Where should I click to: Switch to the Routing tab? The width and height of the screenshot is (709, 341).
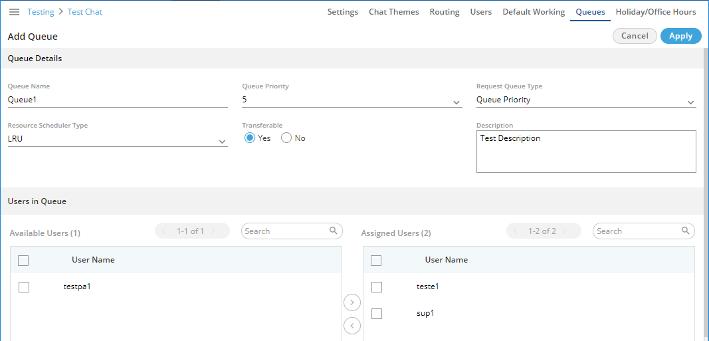click(x=445, y=12)
